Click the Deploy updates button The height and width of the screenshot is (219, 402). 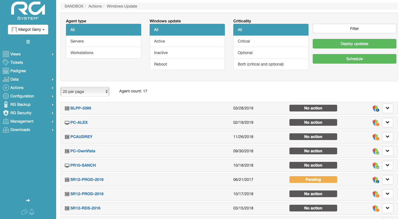tap(354, 44)
